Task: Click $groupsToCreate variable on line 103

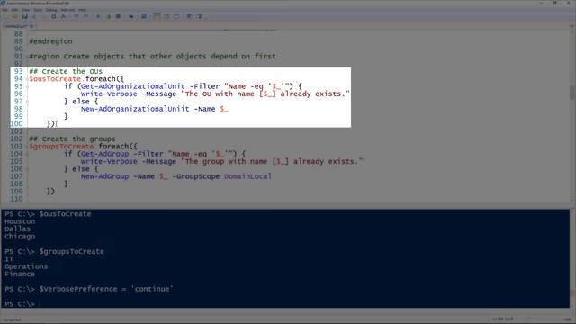Action: pos(61,147)
